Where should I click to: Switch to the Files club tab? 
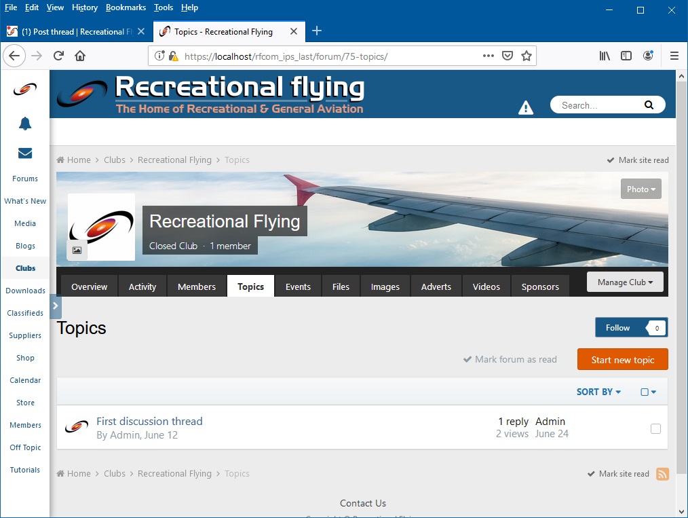coord(341,286)
